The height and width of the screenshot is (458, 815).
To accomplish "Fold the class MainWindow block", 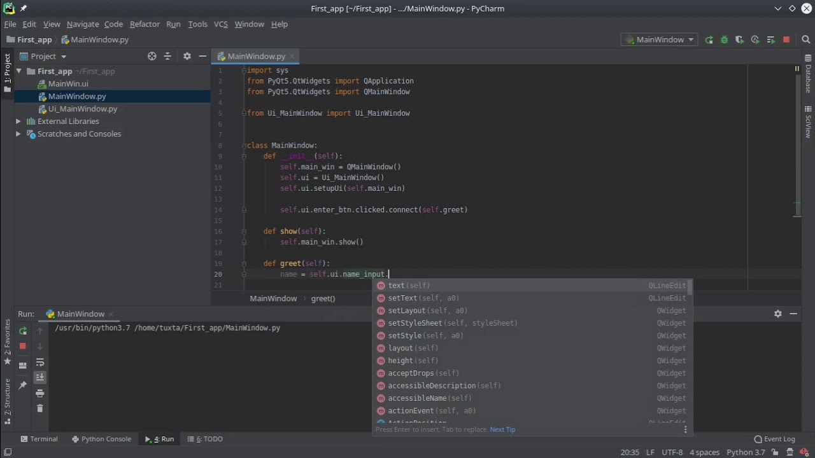I will pos(244,146).
